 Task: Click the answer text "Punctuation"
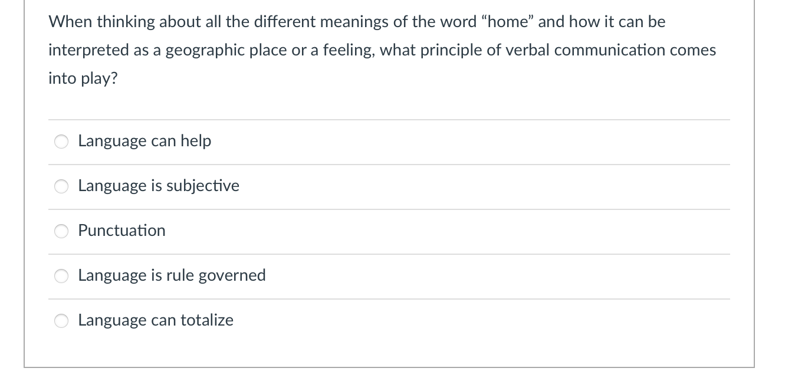pyautogui.click(x=121, y=231)
